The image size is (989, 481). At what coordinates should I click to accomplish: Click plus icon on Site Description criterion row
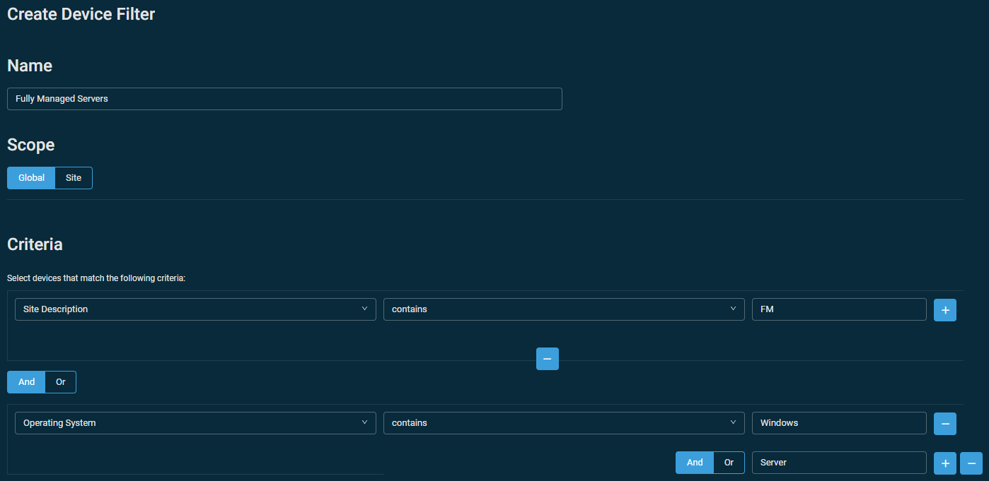[x=945, y=310]
